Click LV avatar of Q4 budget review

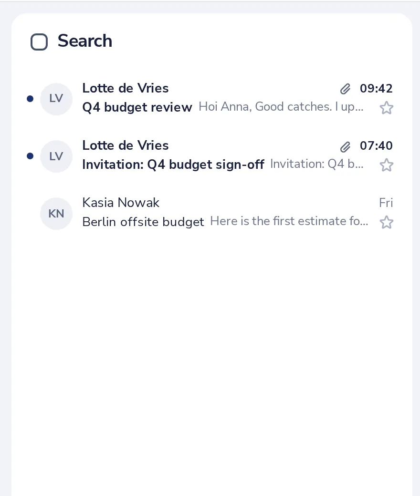[56, 99]
